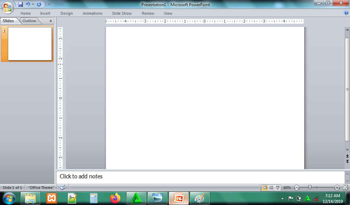Image resolution: width=350 pixels, height=205 pixels.
Task: Open the Office Button menu
Action: (x=8, y=8)
